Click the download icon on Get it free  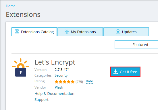(115, 72)
